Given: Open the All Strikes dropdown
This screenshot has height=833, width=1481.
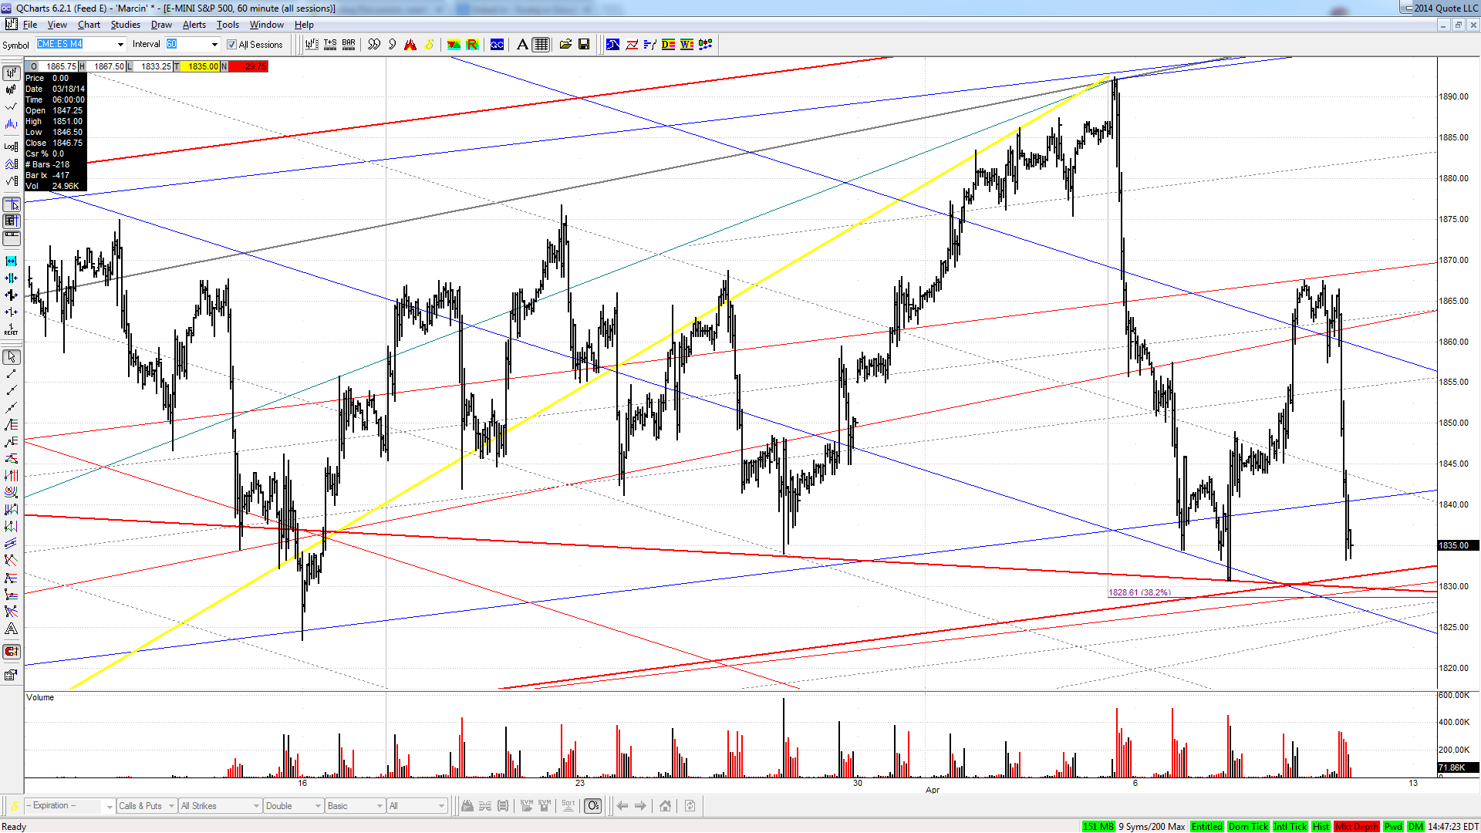Looking at the screenshot, I should pyautogui.click(x=220, y=806).
